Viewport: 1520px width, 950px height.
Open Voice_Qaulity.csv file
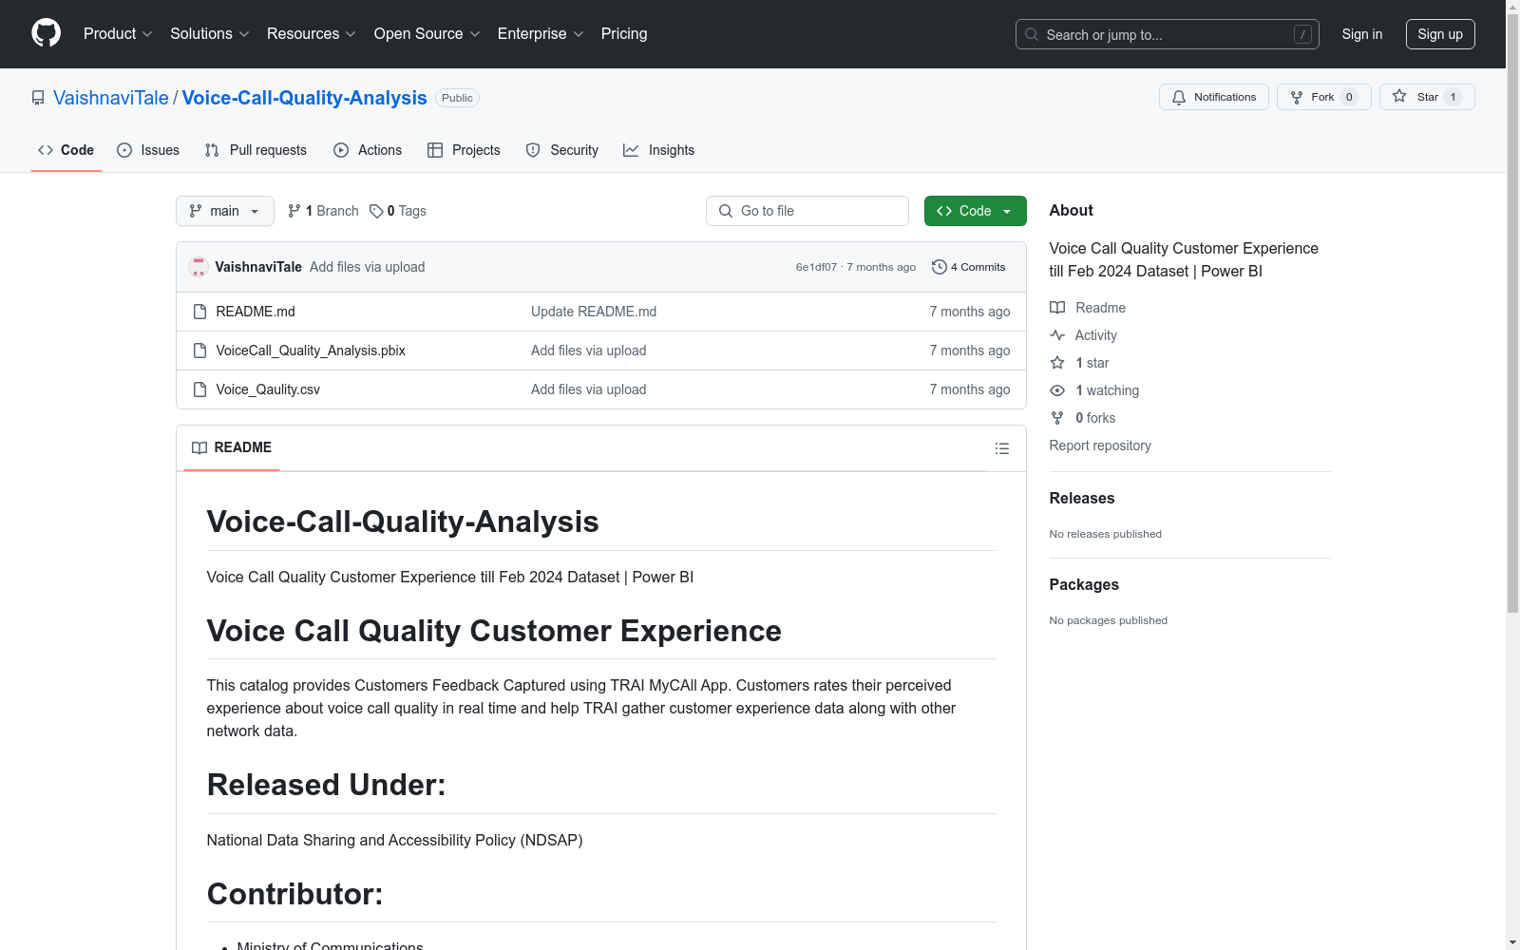click(x=268, y=389)
